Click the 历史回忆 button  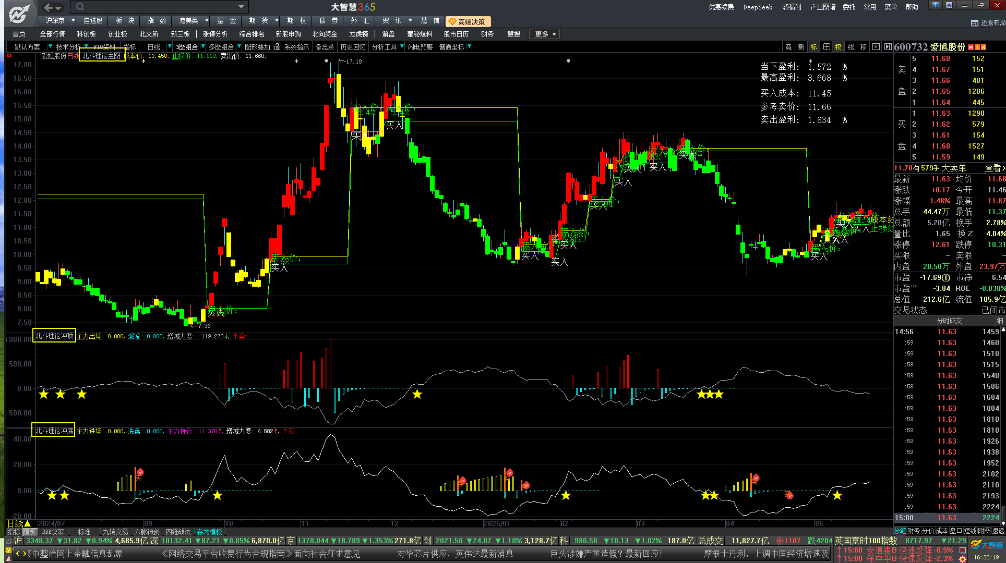point(353,47)
